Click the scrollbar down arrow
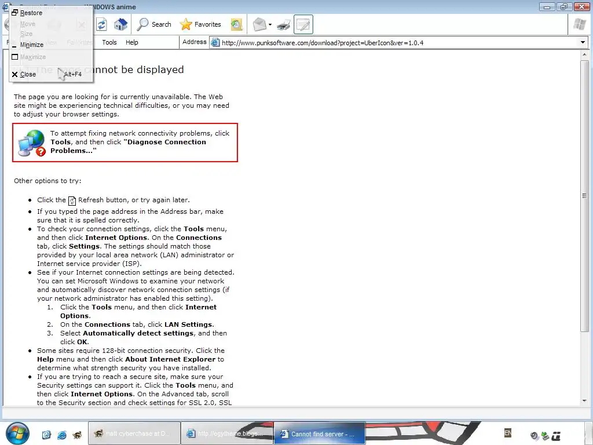The height and width of the screenshot is (445, 593). tap(584, 401)
